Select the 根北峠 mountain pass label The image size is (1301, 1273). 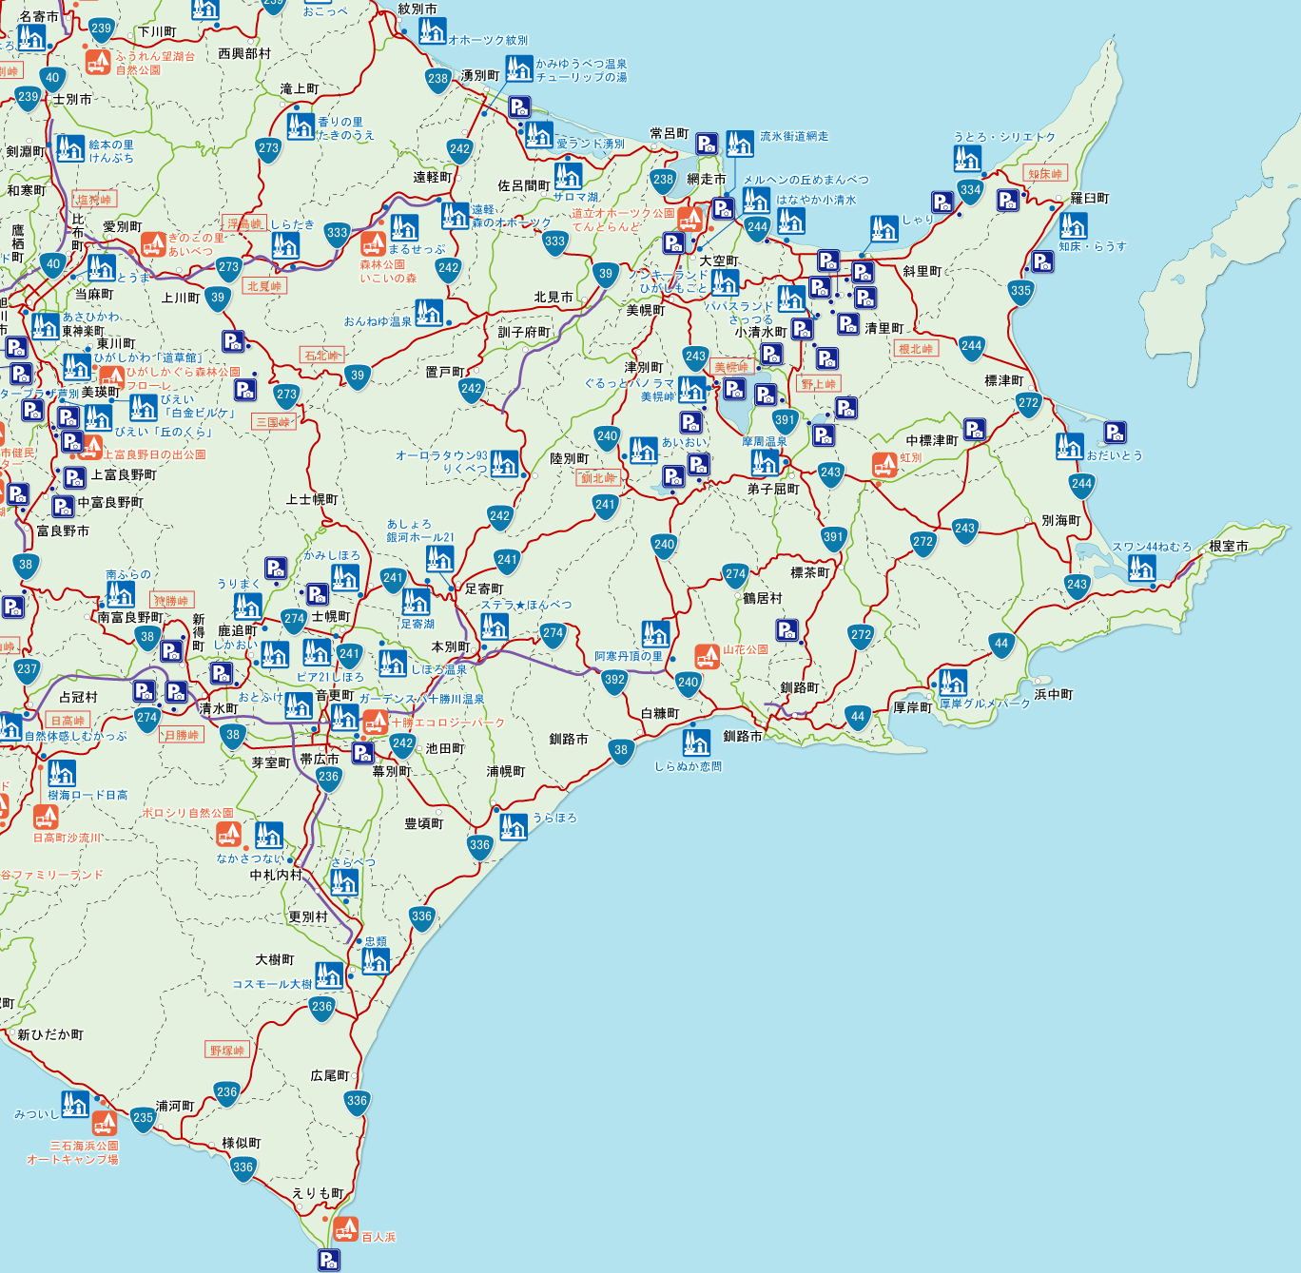click(916, 349)
